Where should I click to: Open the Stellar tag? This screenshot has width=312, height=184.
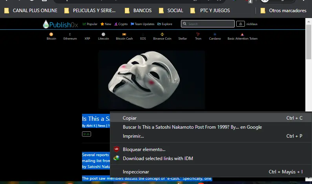182,38
